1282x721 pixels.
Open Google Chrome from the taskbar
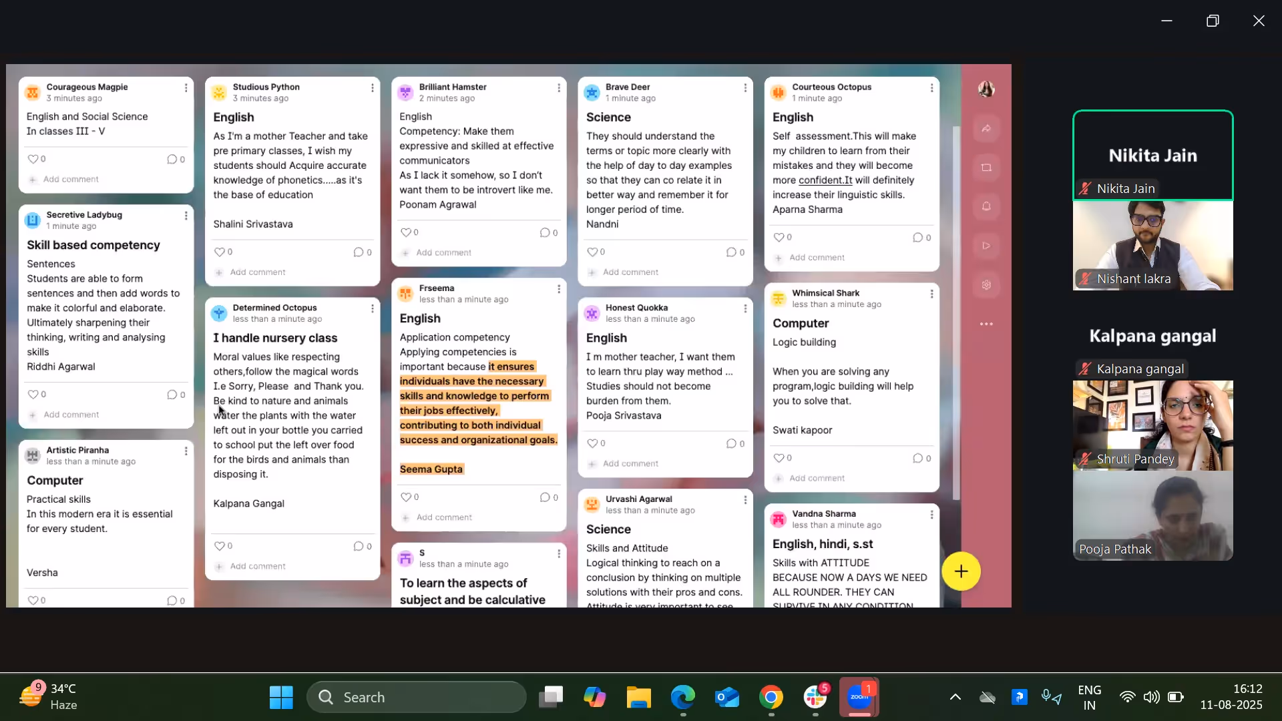[x=771, y=698]
